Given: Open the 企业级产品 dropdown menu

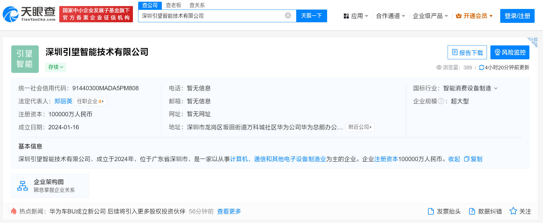Looking at the screenshot, I should 430,16.
